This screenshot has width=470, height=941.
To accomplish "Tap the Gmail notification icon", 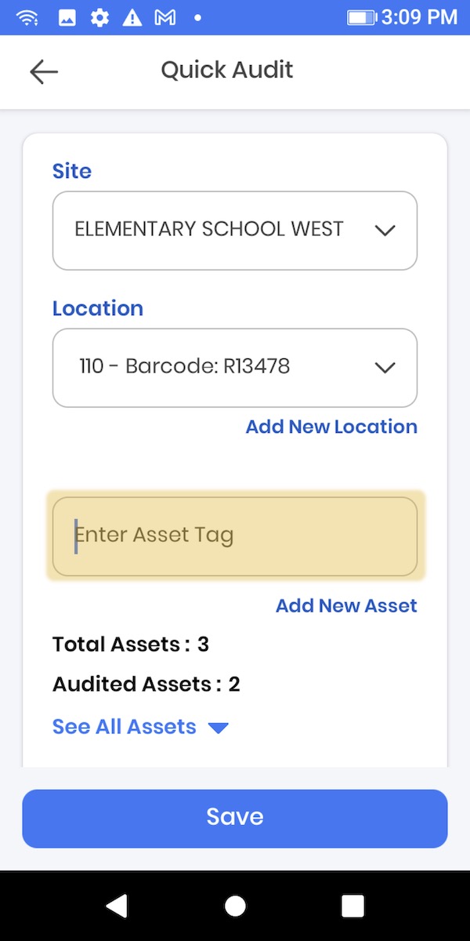I will click(164, 17).
